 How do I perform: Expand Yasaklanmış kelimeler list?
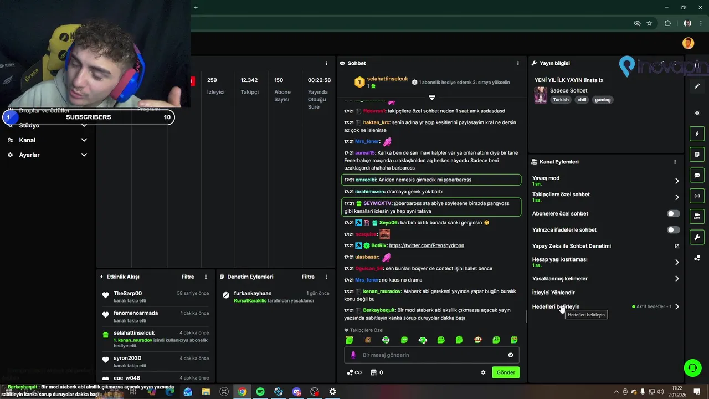[677, 279]
